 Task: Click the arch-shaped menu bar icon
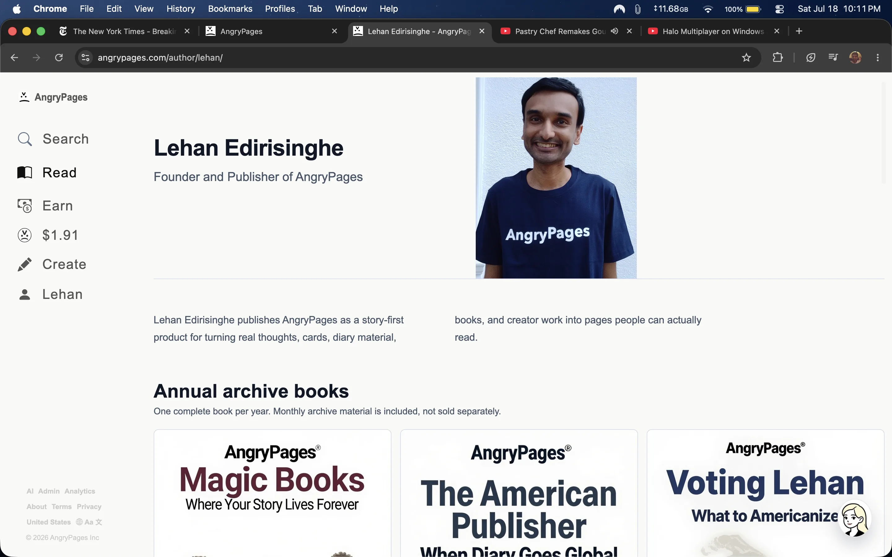click(x=619, y=9)
